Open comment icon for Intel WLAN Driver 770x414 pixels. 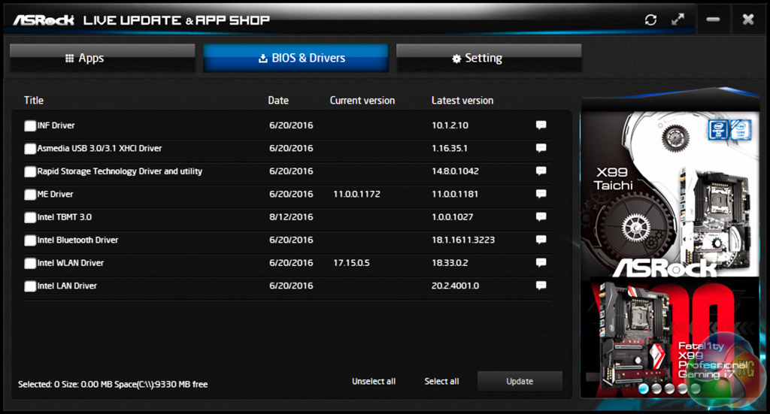click(541, 262)
